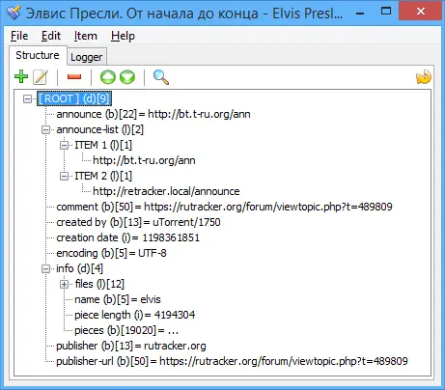Viewport: 445px width, 390px height.
Task: Select the info (d)[4] row
Action: pos(79,268)
